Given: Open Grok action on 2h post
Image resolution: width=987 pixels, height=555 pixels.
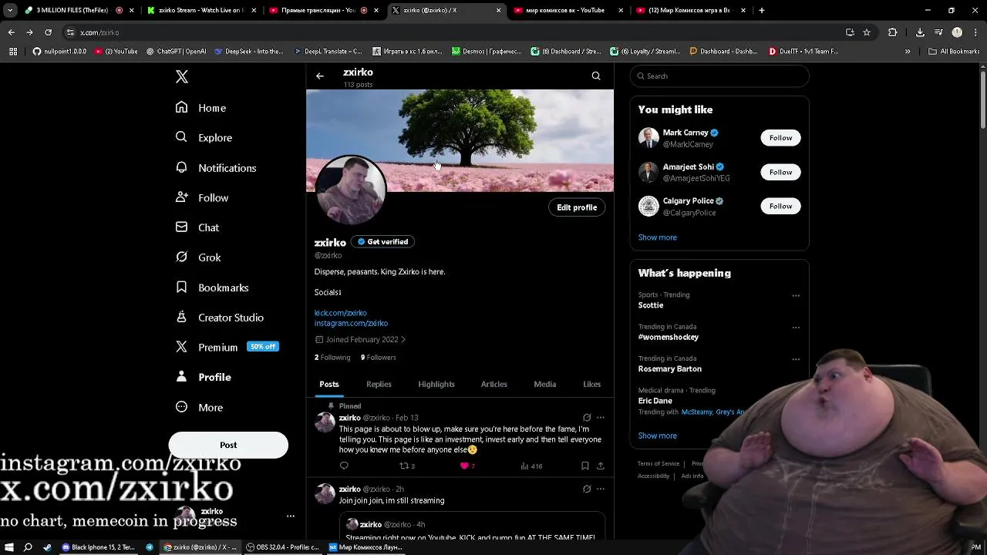Looking at the screenshot, I should click(x=587, y=489).
